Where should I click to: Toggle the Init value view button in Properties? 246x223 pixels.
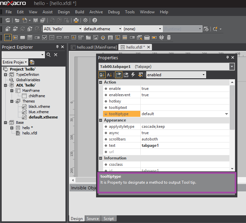click(126, 75)
